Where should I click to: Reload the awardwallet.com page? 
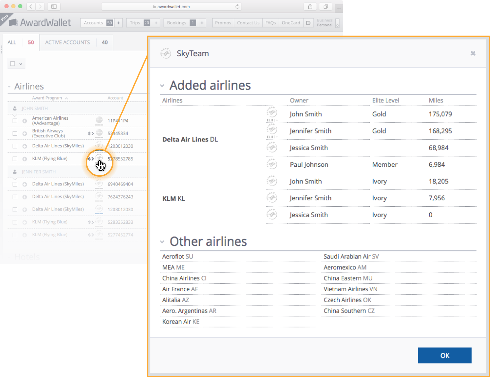tap(237, 7)
